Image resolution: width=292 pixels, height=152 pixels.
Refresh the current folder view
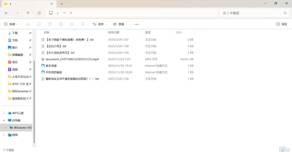pyautogui.click(x=39, y=13)
